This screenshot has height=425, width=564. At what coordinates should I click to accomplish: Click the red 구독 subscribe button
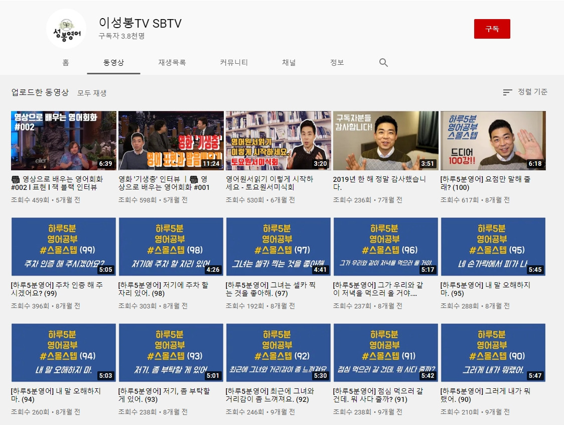click(x=492, y=29)
